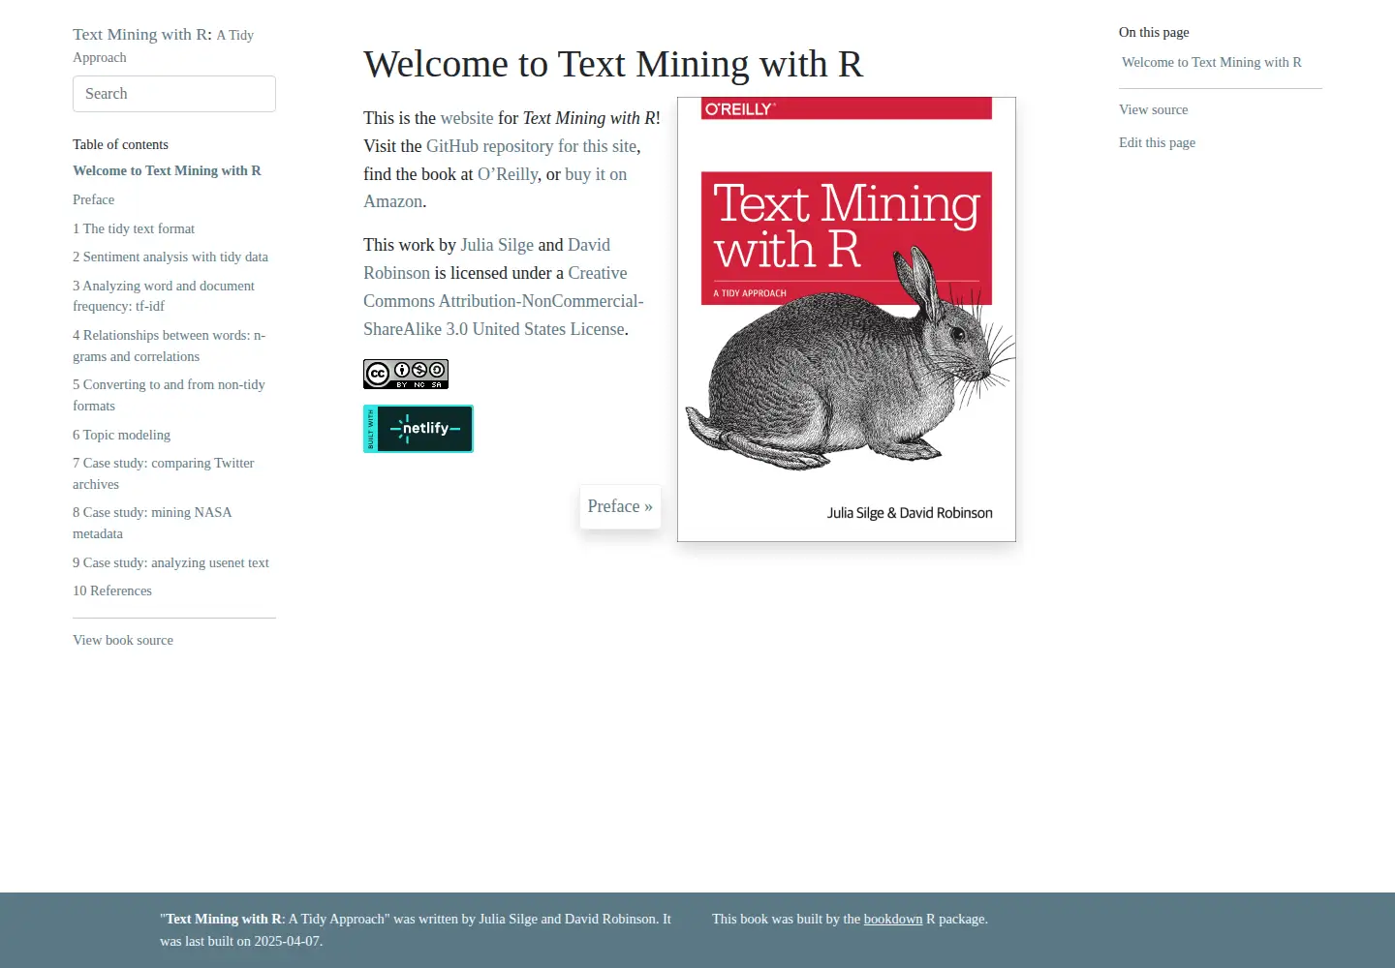Screen dimensions: 1395x968
Task: Click Edit this page
Action: pyautogui.click(x=1157, y=142)
